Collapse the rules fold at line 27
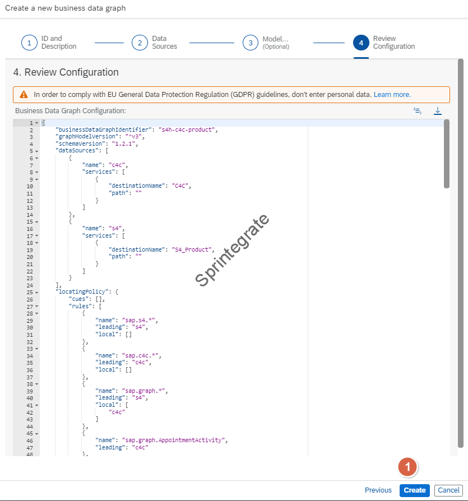 coord(37,307)
